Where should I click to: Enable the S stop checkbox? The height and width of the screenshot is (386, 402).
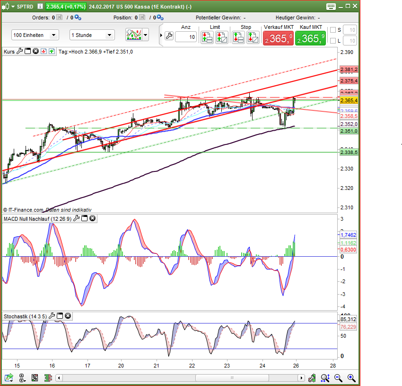[333, 30]
